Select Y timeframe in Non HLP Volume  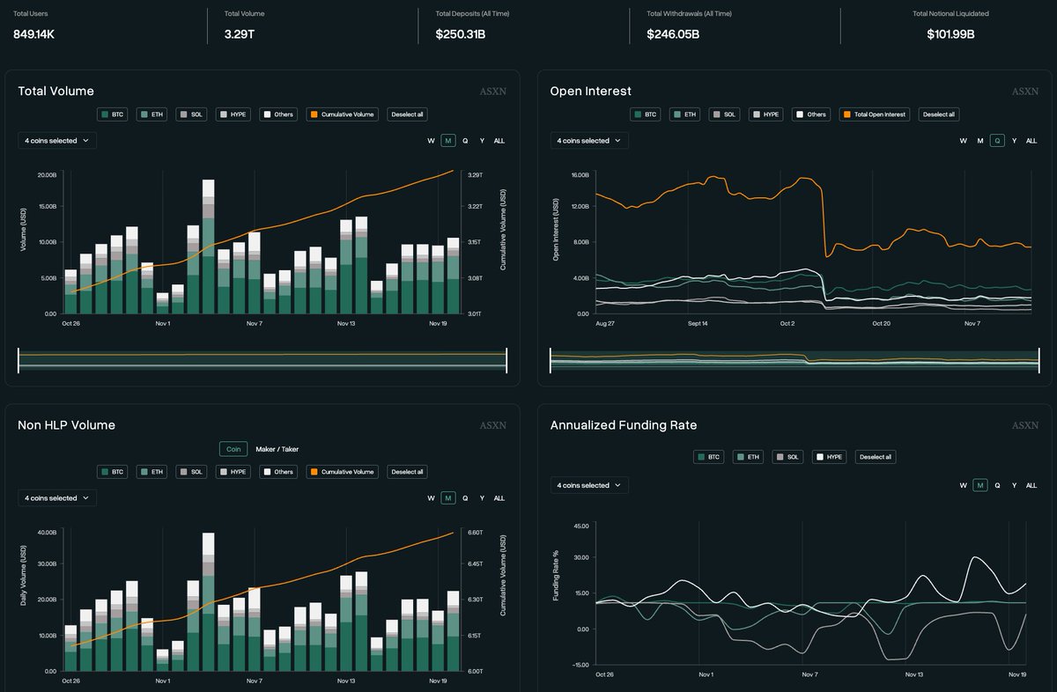click(x=482, y=498)
